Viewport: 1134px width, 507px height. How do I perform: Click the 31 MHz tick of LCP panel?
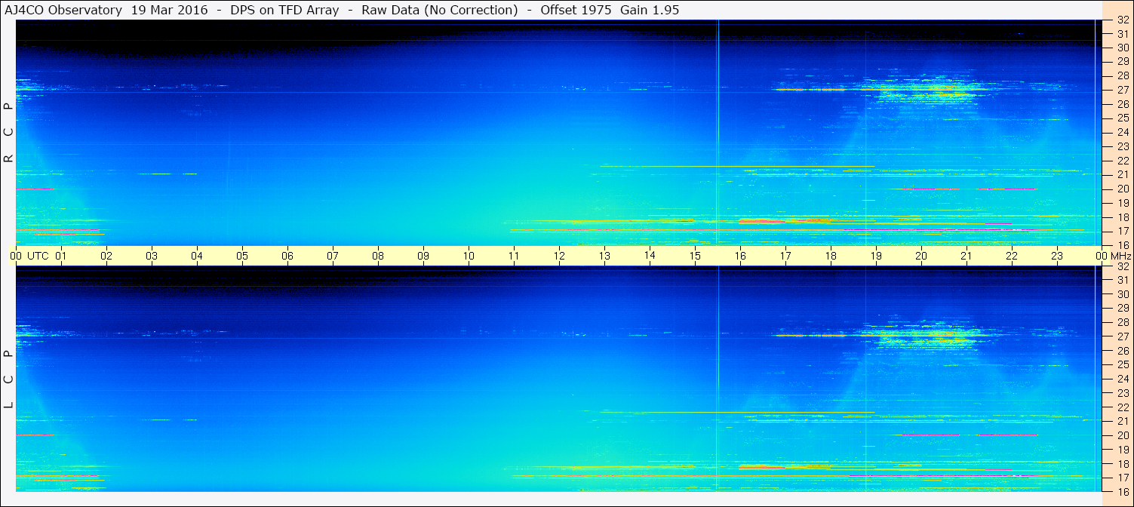1123,280
